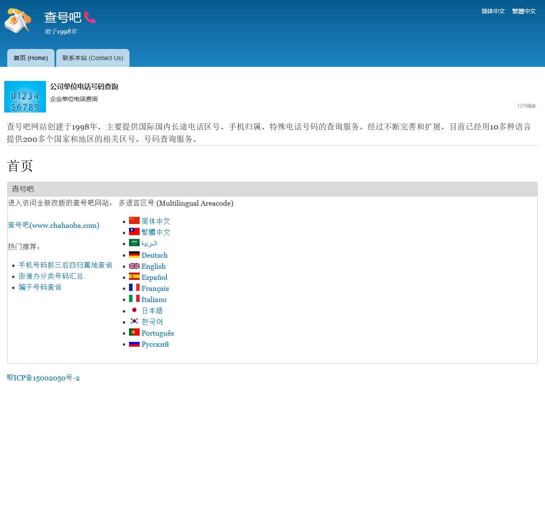Viewport: 545px width, 509px height.
Task: Open the 联系本站 (Contact Us) tab
Action: pyautogui.click(x=93, y=58)
